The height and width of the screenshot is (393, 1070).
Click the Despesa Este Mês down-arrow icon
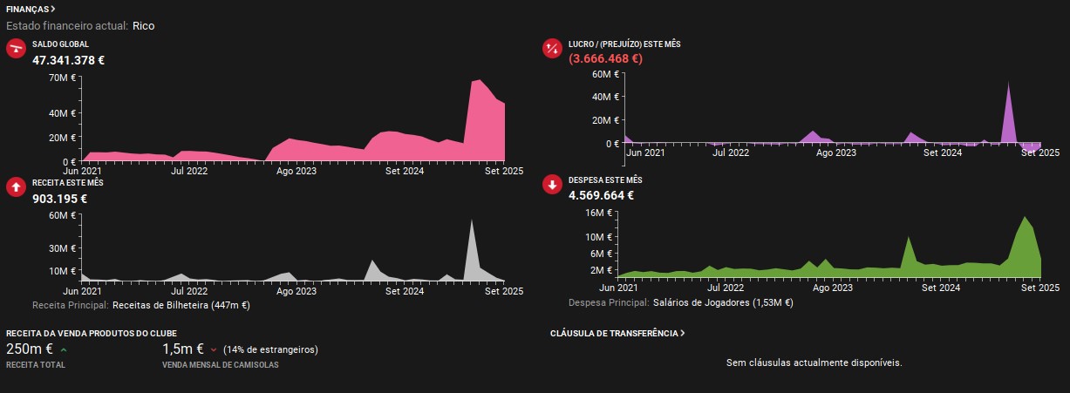tap(552, 185)
